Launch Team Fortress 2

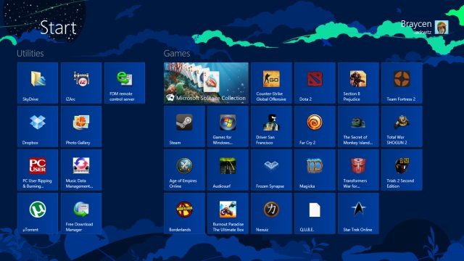(x=402, y=83)
